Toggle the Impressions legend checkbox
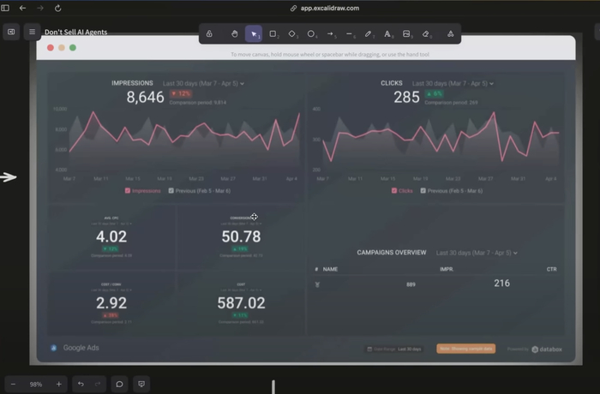This screenshot has height=394, width=600. [x=129, y=190]
